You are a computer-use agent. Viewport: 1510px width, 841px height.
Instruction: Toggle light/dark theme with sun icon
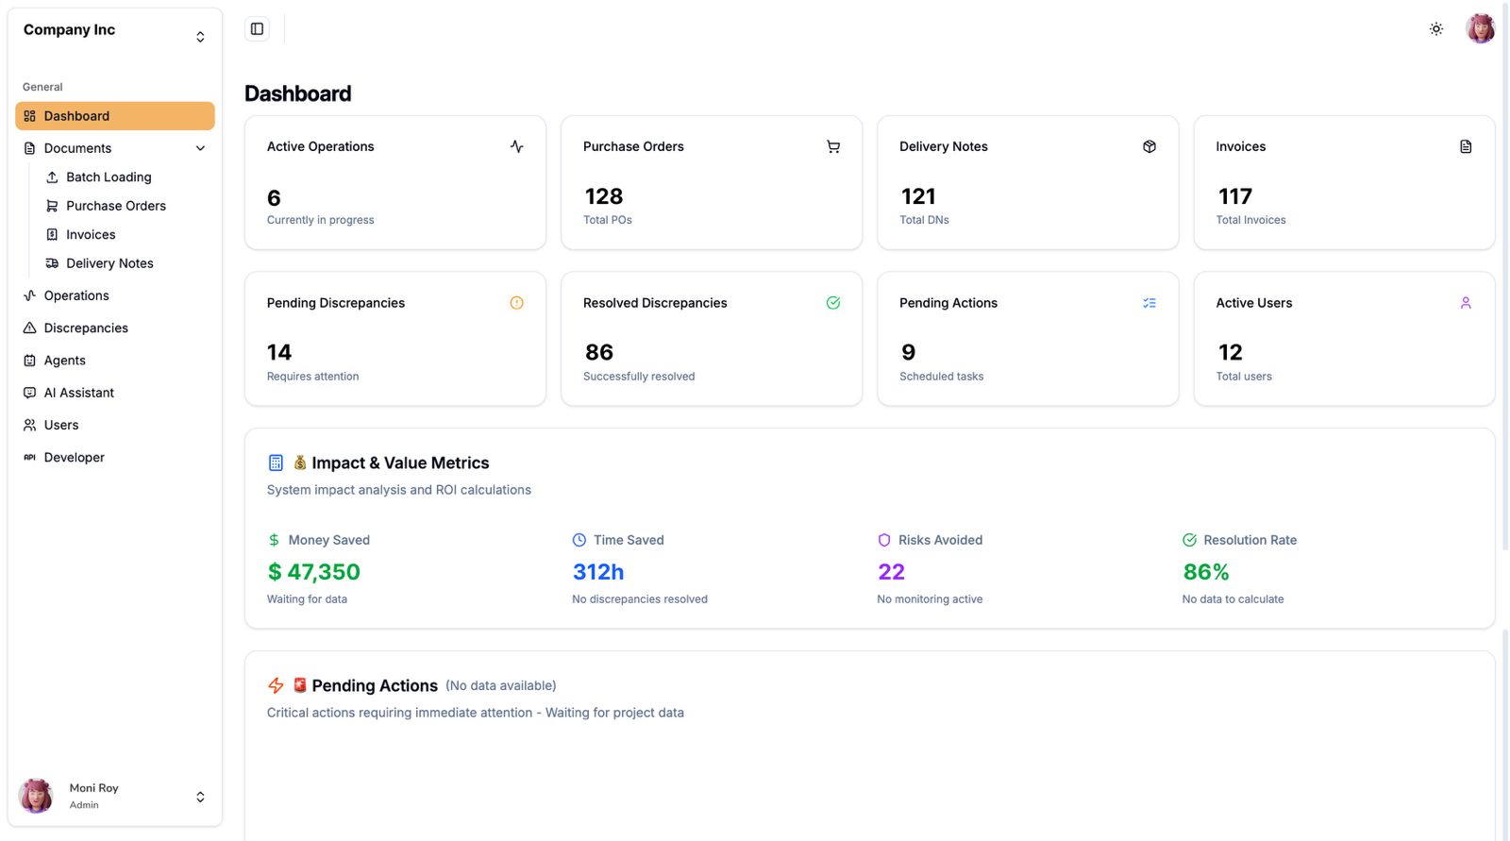pyautogui.click(x=1435, y=29)
